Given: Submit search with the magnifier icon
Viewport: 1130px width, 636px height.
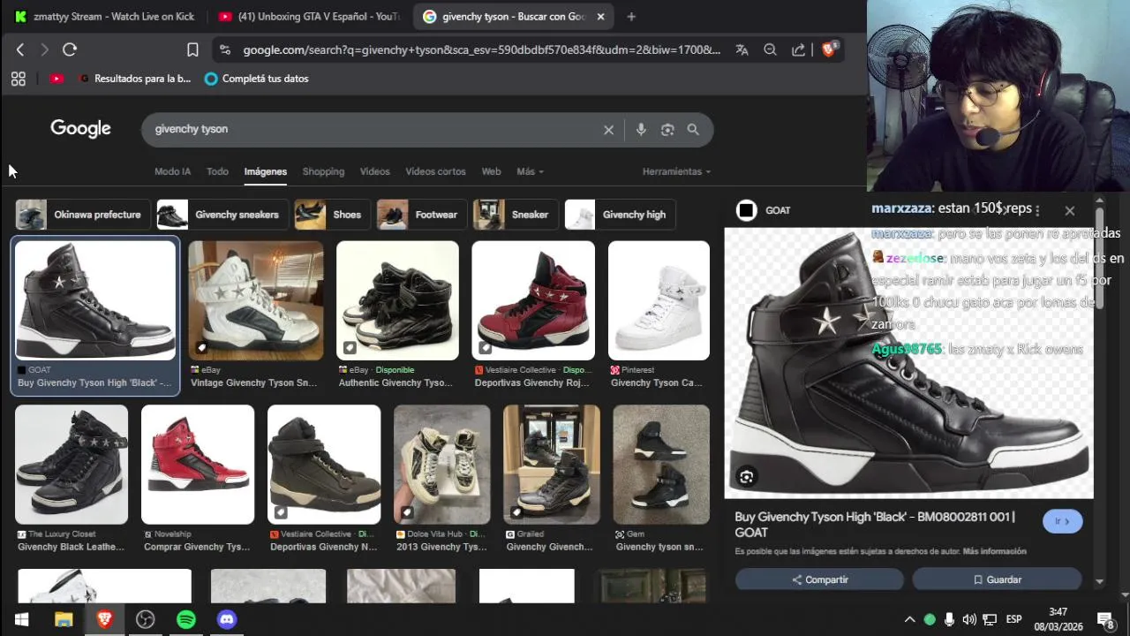Looking at the screenshot, I should [693, 130].
